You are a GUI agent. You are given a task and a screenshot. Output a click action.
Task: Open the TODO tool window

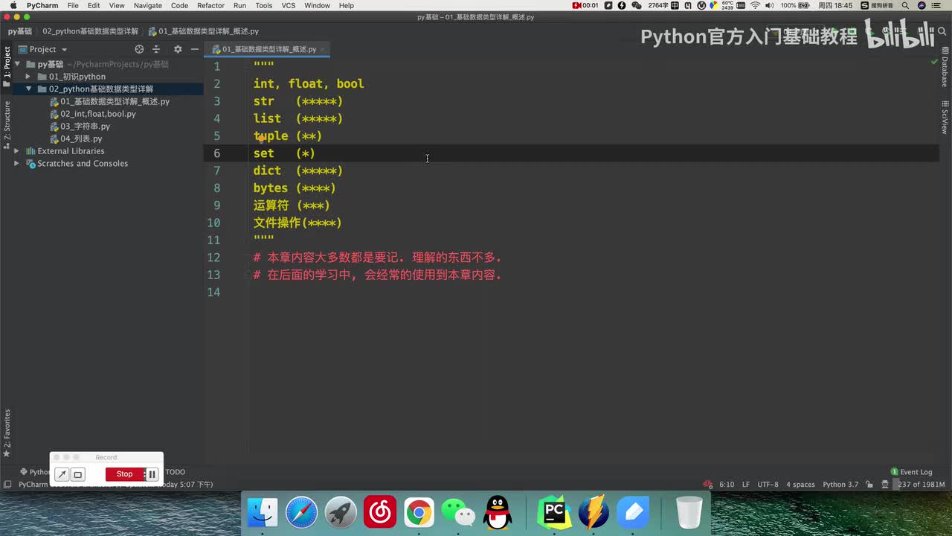[x=175, y=472]
